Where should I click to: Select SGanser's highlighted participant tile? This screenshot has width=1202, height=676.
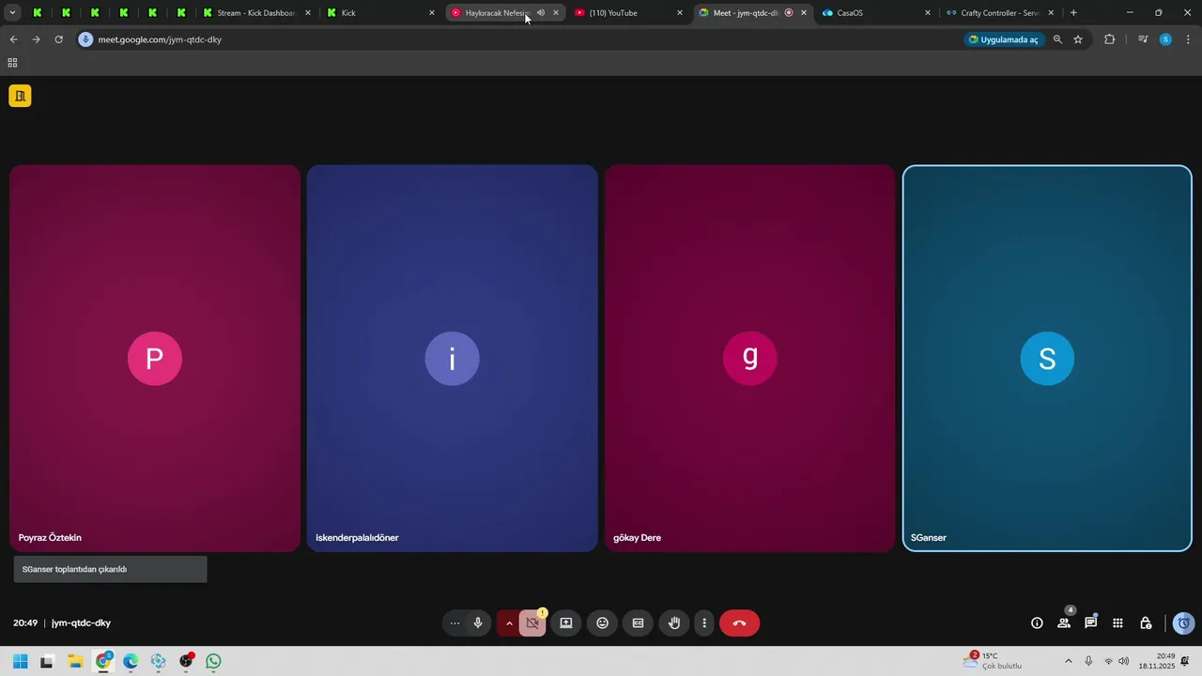pyautogui.click(x=1047, y=358)
